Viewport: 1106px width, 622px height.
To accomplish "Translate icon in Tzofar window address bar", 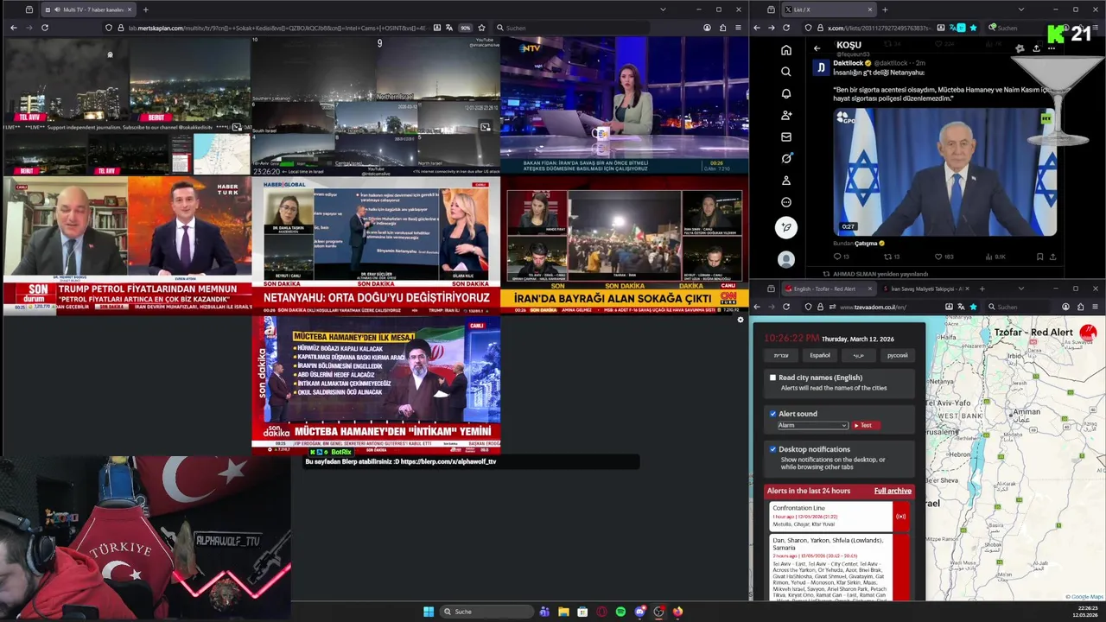I will click(962, 307).
